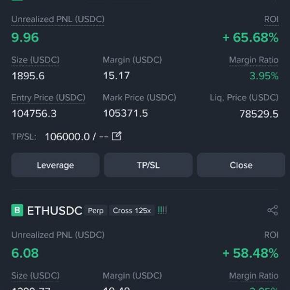Tap the +58.48% ROI value
This screenshot has height=290, width=290.
tap(250, 253)
